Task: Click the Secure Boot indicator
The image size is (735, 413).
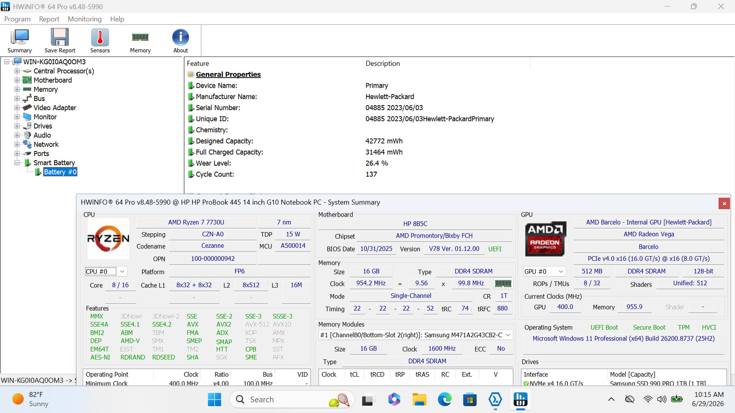Action: pyautogui.click(x=649, y=328)
